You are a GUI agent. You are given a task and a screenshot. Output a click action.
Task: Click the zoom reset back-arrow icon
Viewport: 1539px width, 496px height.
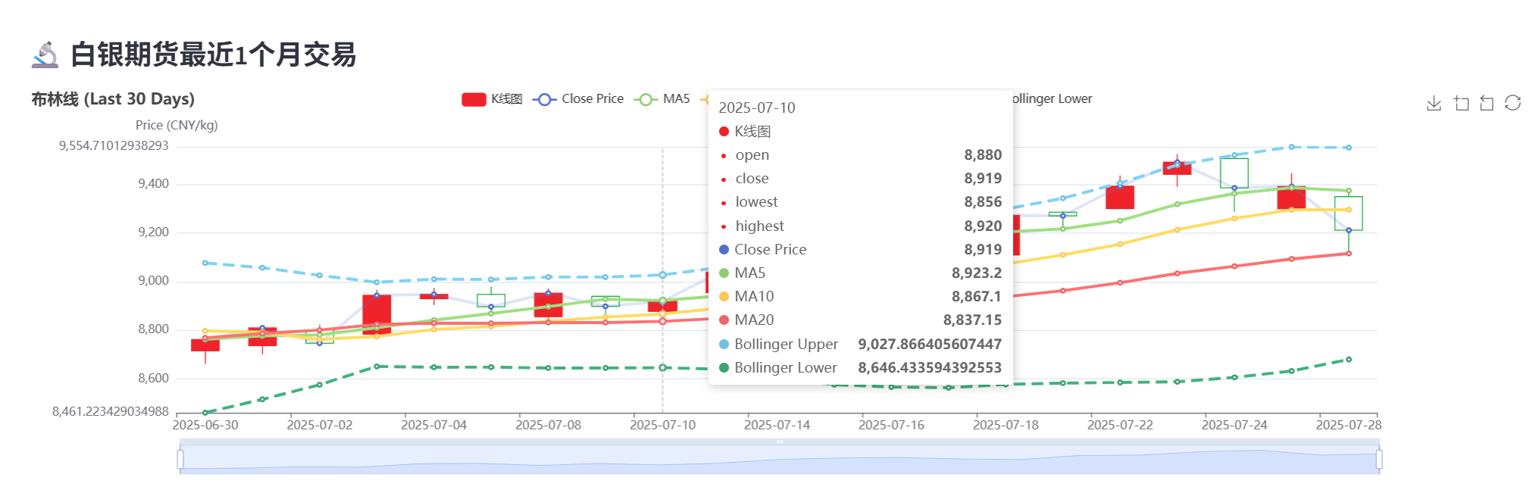tap(1487, 103)
